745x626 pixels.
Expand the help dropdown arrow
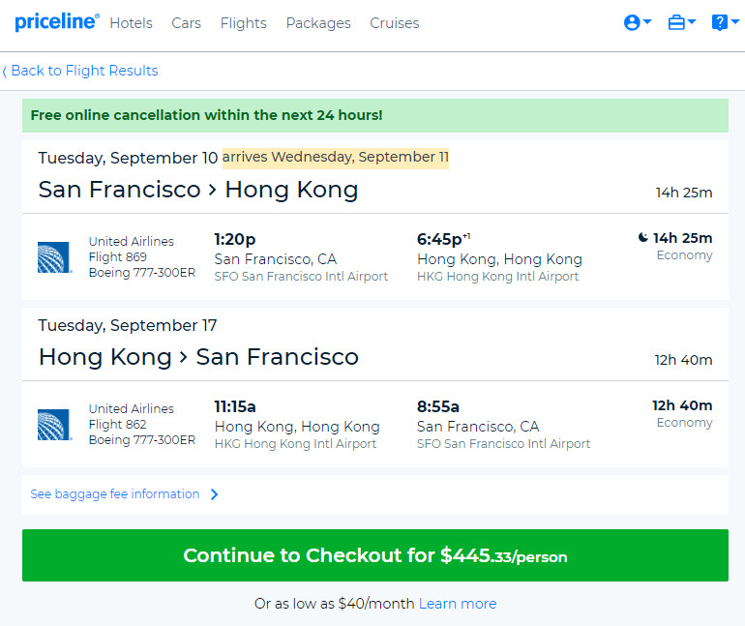click(x=735, y=21)
